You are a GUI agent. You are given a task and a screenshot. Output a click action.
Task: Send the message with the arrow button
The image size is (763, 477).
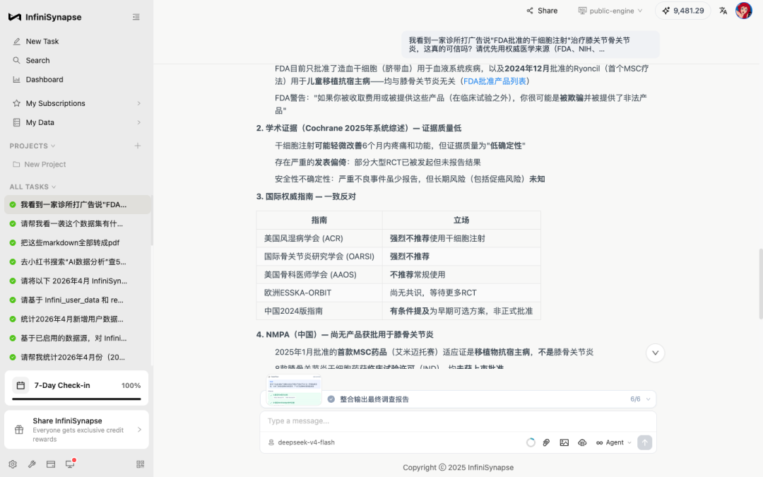644,442
